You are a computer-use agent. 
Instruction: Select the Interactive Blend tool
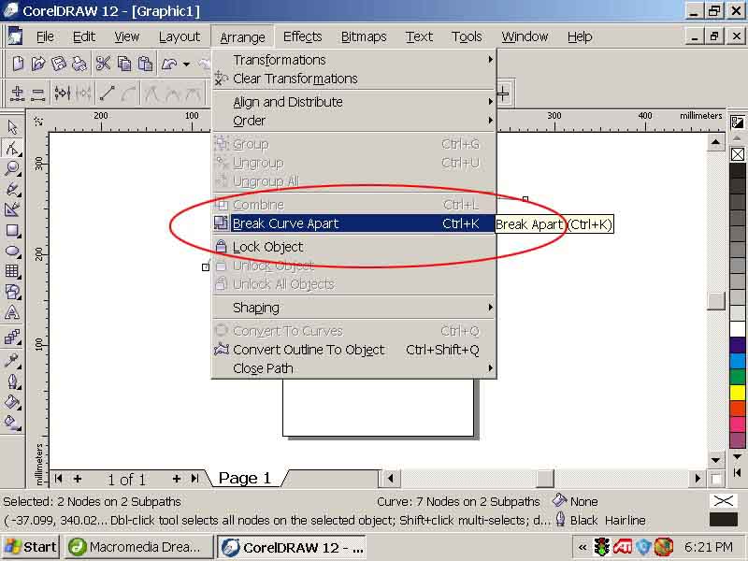click(x=12, y=337)
